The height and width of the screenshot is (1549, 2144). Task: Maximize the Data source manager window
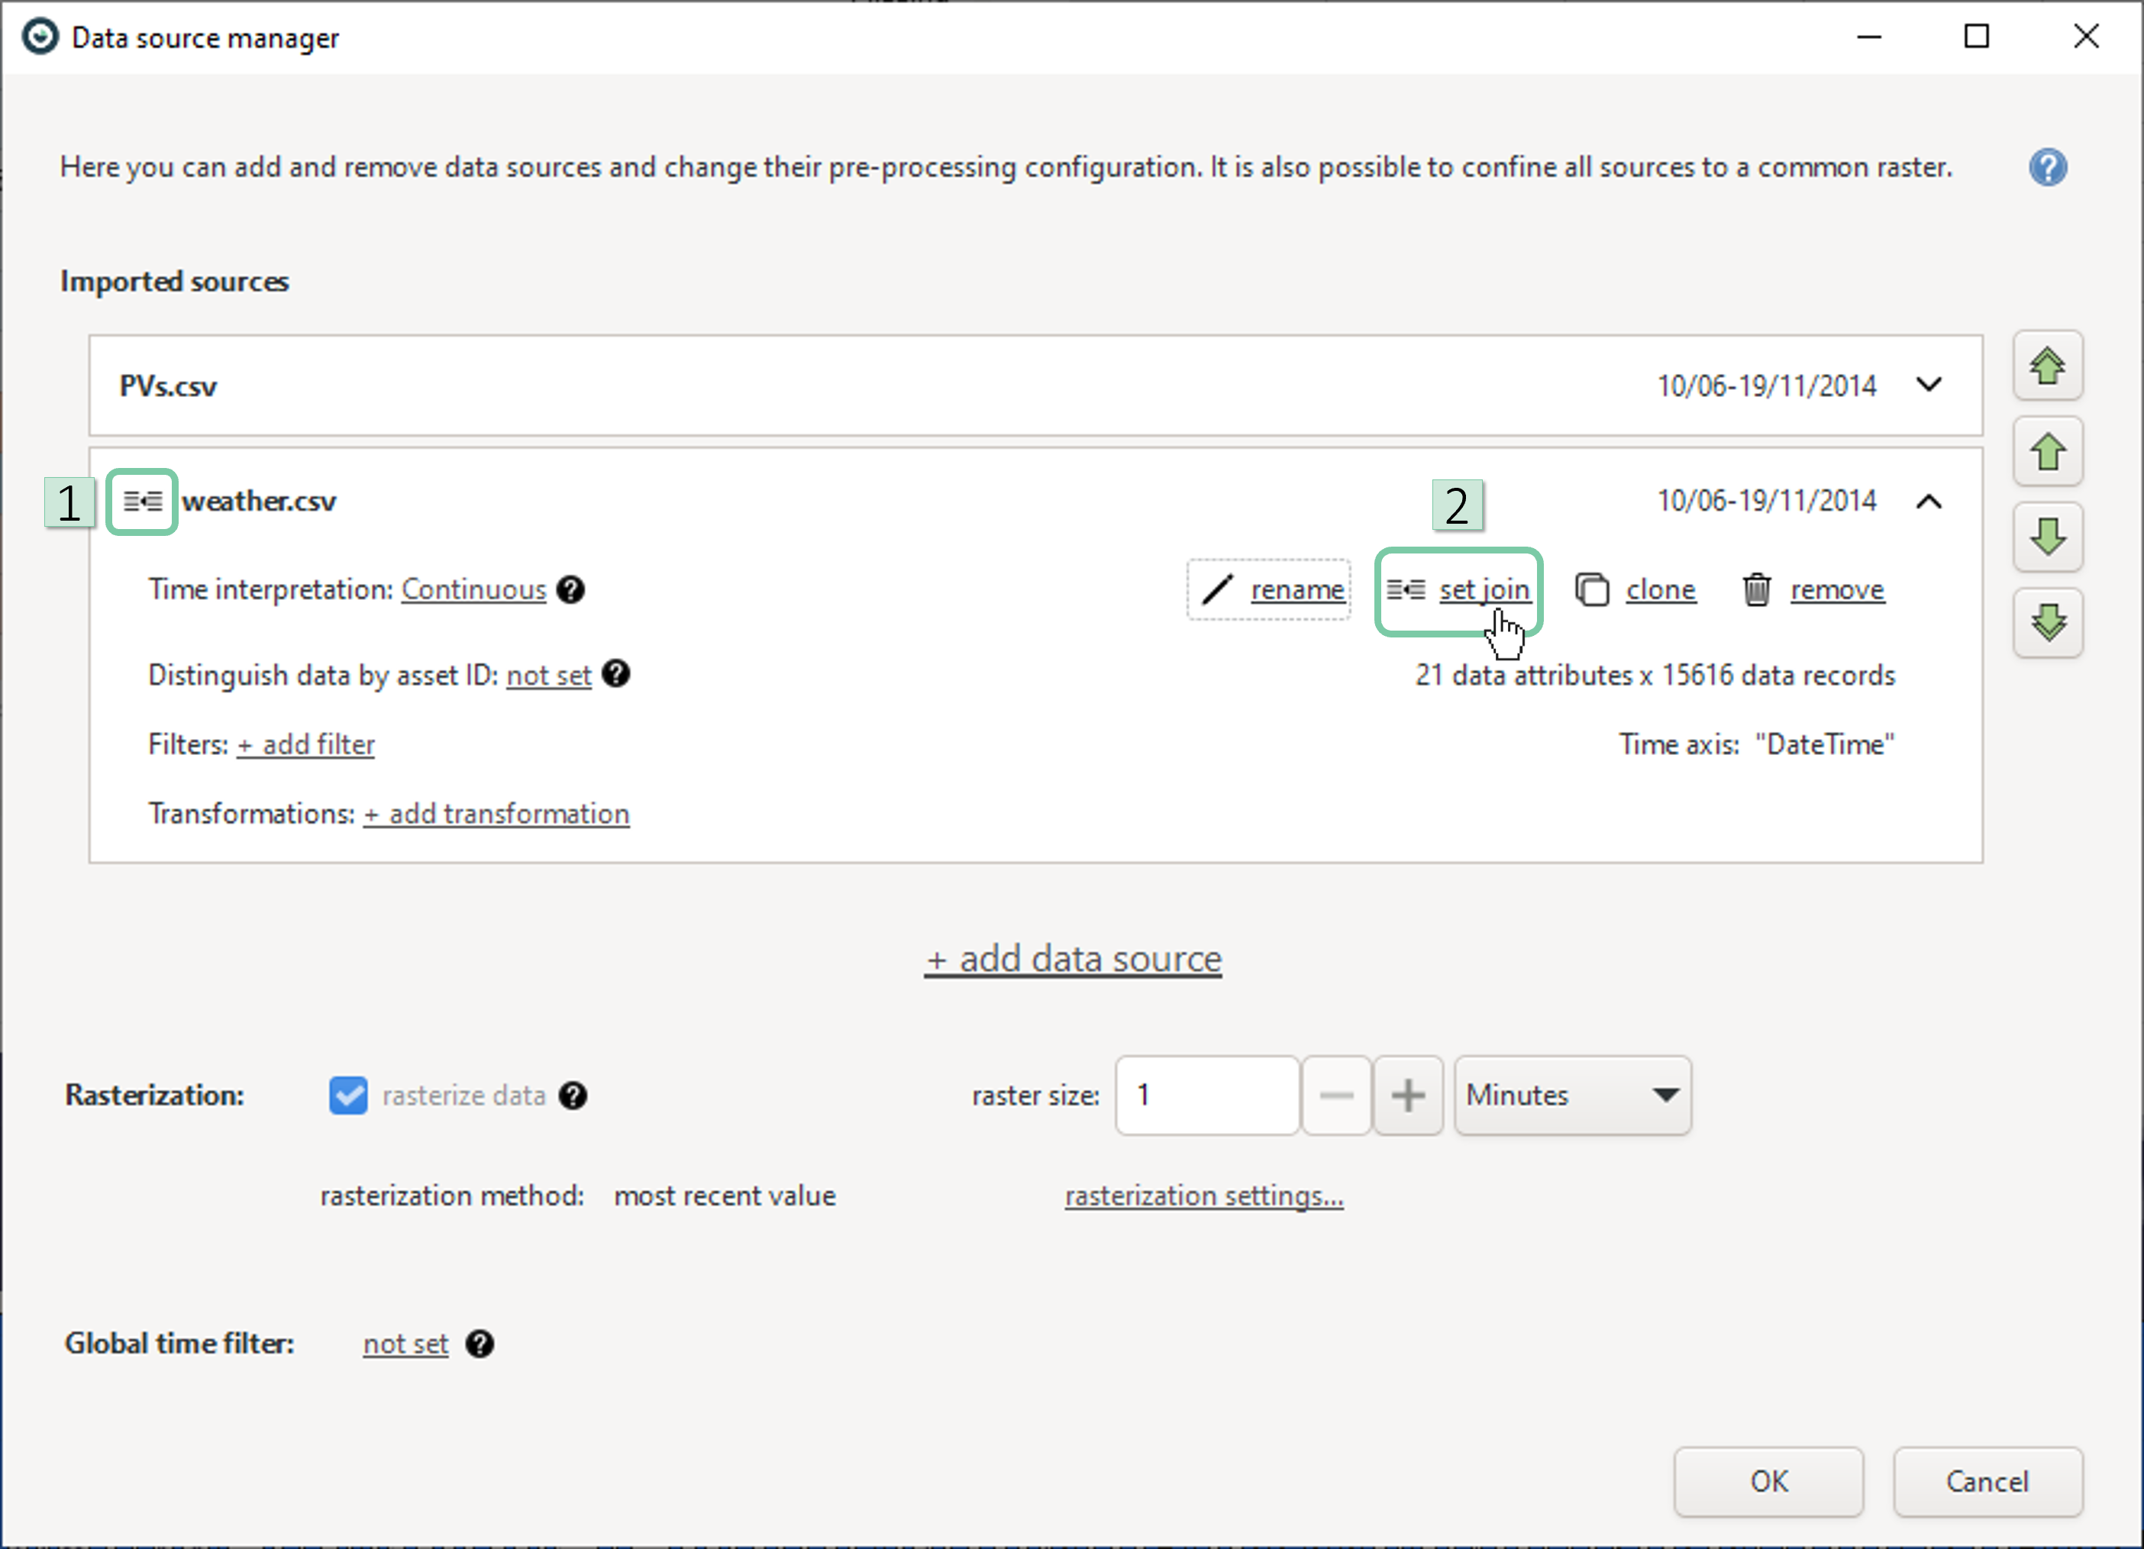click(x=1977, y=37)
